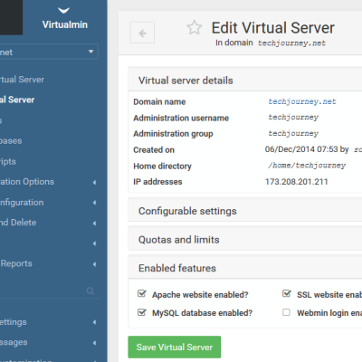Star the Edit Virtual Server page as a favorite
This screenshot has height=362, width=362.
pos(194,28)
